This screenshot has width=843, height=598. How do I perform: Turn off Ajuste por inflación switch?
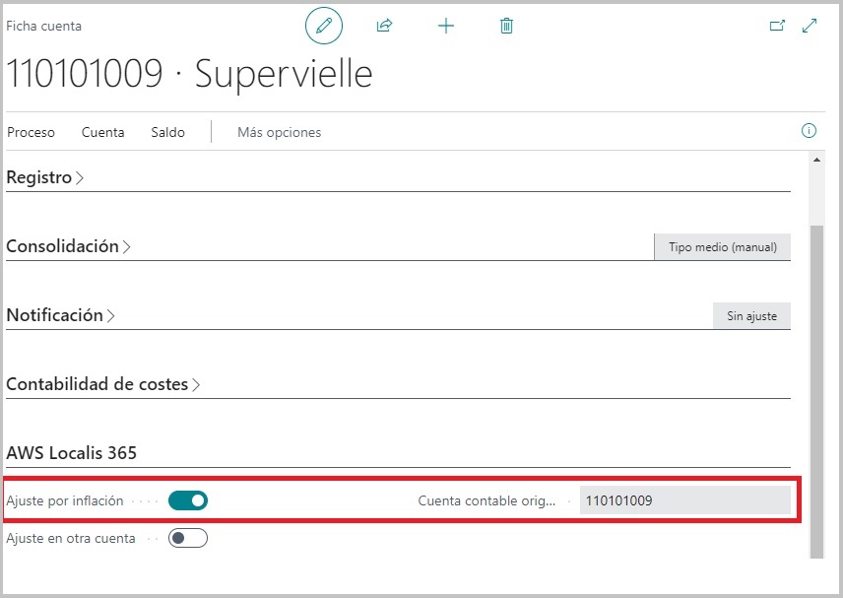click(x=188, y=500)
